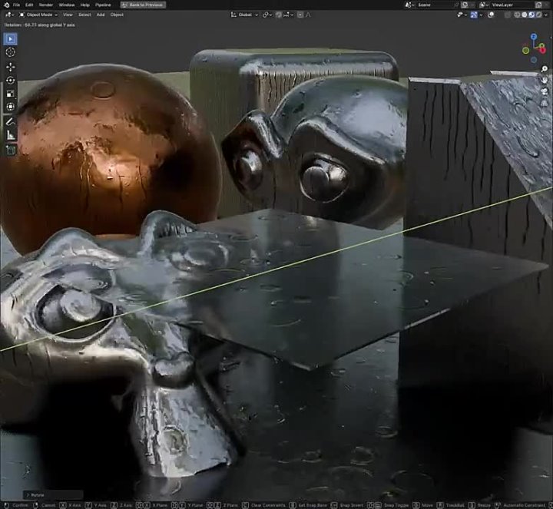Choose the Rotate tool
553x509 pixels.
click(x=11, y=80)
